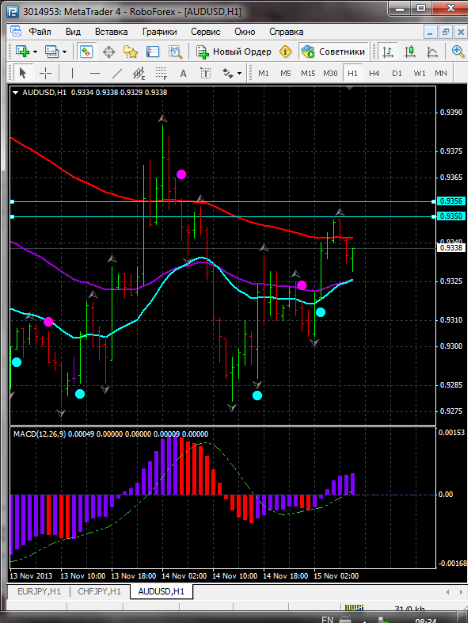Select the Vertical Line drawing tool
This screenshot has width=475, height=623.
click(x=72, y=73)
